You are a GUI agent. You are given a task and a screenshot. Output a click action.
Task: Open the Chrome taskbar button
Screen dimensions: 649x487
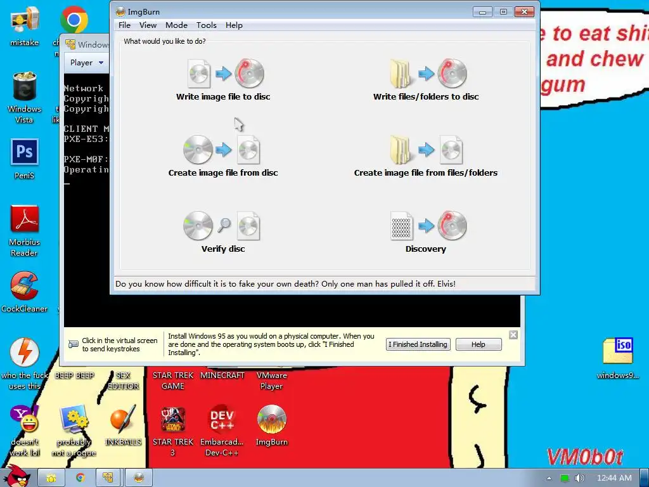pyautogui.click(x=80, y=478)
